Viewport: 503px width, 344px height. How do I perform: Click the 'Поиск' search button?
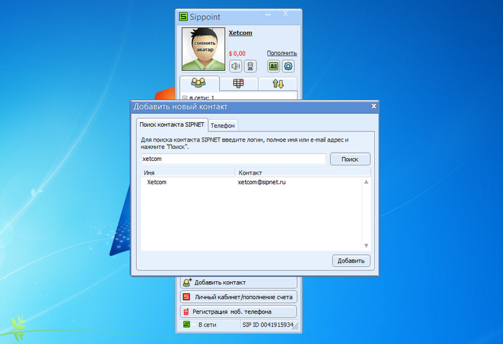coord(350,159)
